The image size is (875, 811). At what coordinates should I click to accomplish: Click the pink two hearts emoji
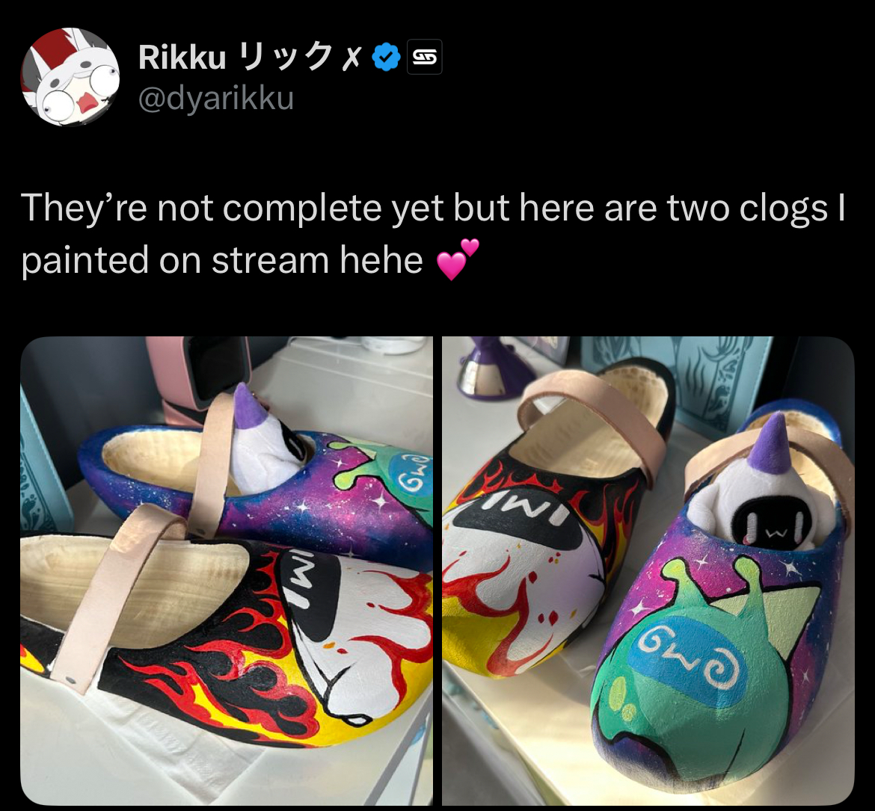457,260
